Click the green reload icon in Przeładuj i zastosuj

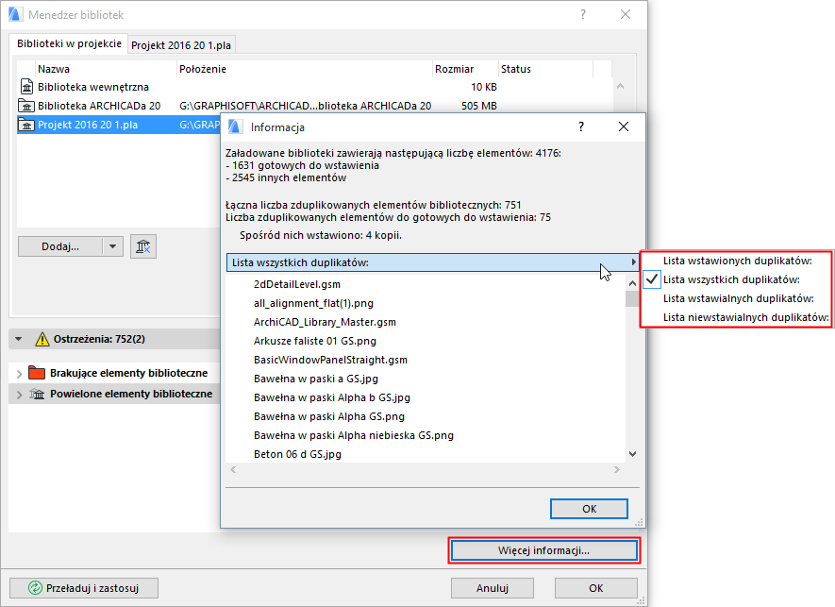[x=35, y=588]
